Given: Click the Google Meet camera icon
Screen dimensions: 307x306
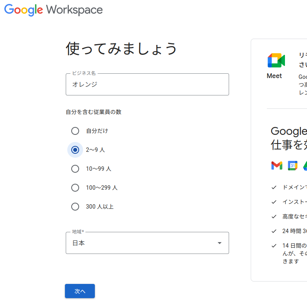Looking at the screenshot, I should pos(276,61).
